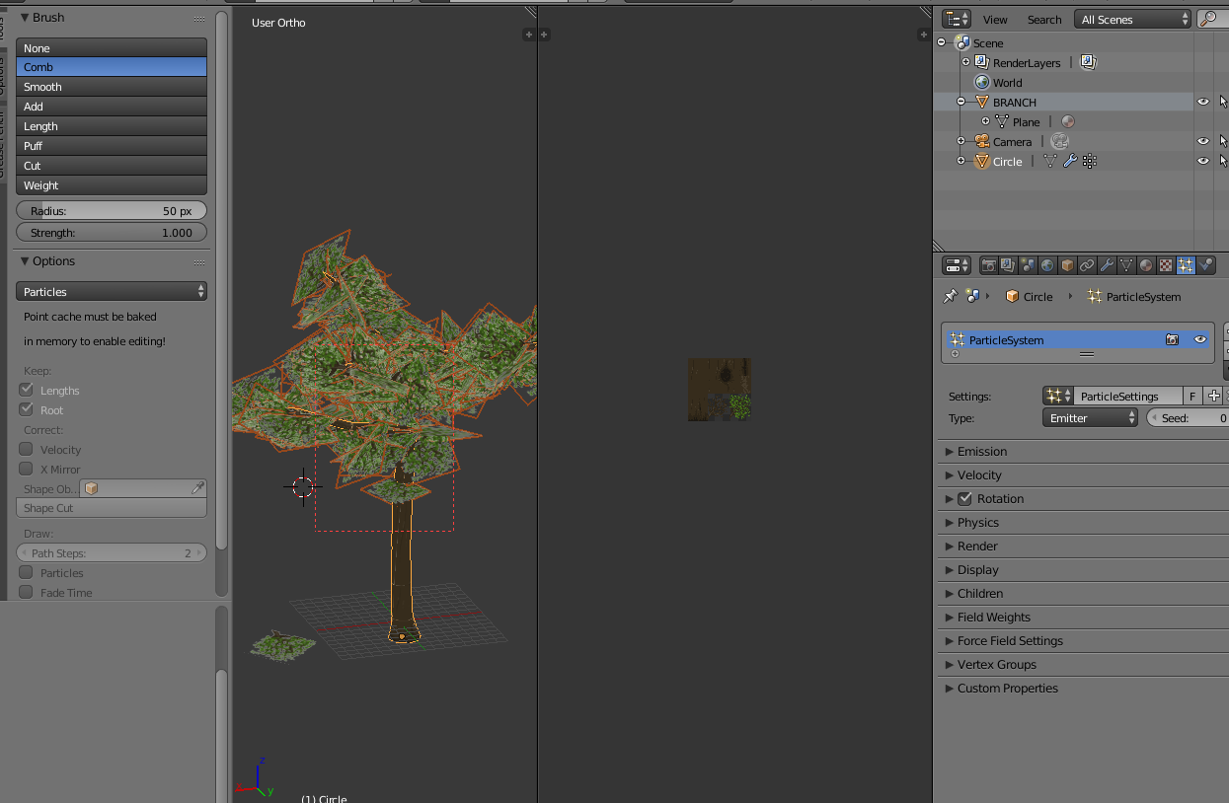Viewport: 1229px width, 803px height.
Task: Open the outliner Search menu
Action: click(1044, 20)
